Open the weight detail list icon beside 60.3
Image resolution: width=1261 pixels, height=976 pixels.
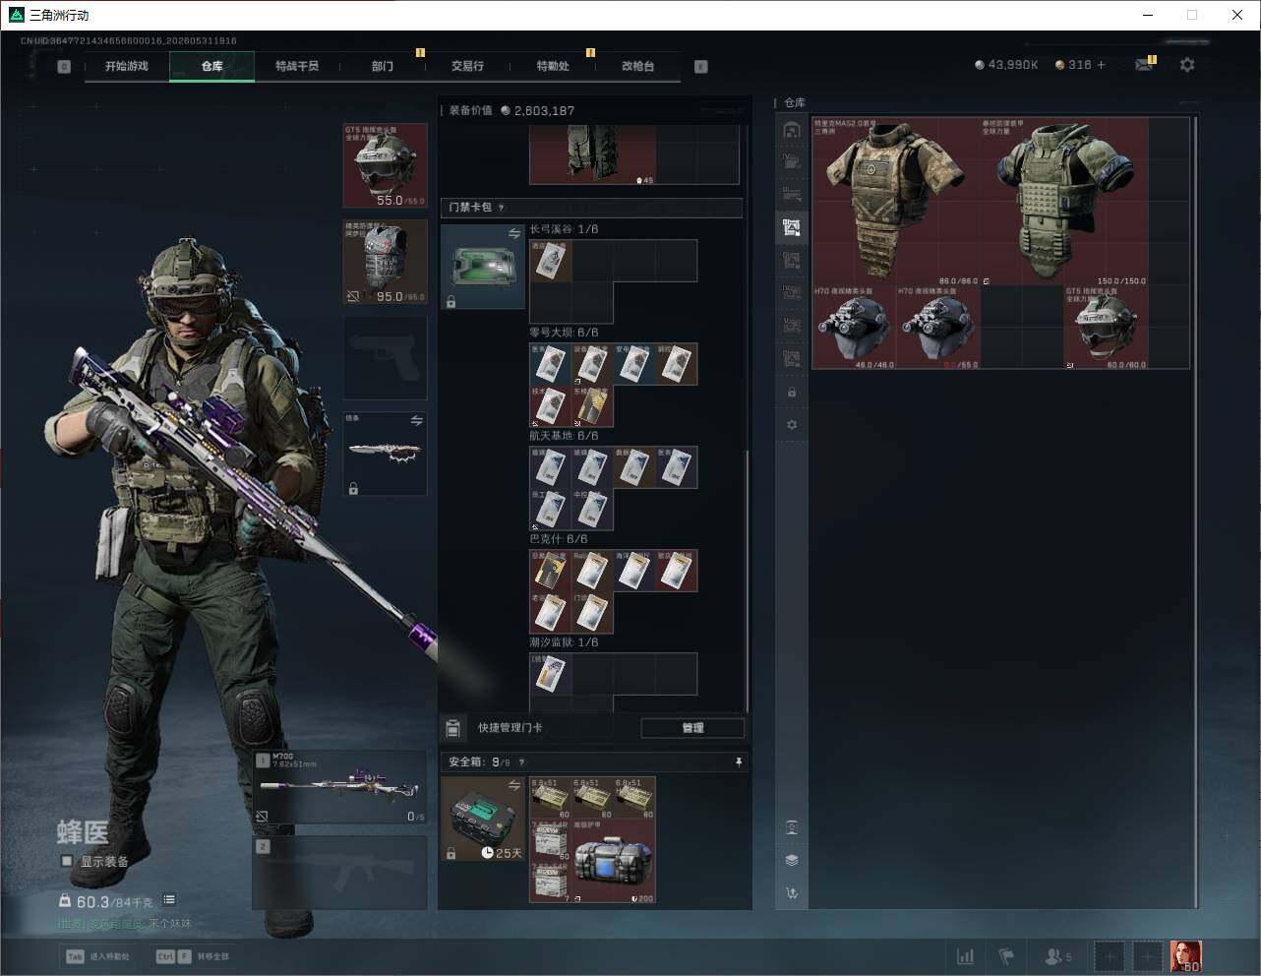(169, 899)
